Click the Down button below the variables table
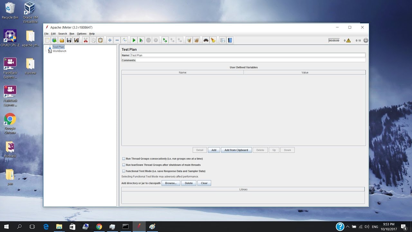Viewport: 412px width, 232px height. click(287, 150)
